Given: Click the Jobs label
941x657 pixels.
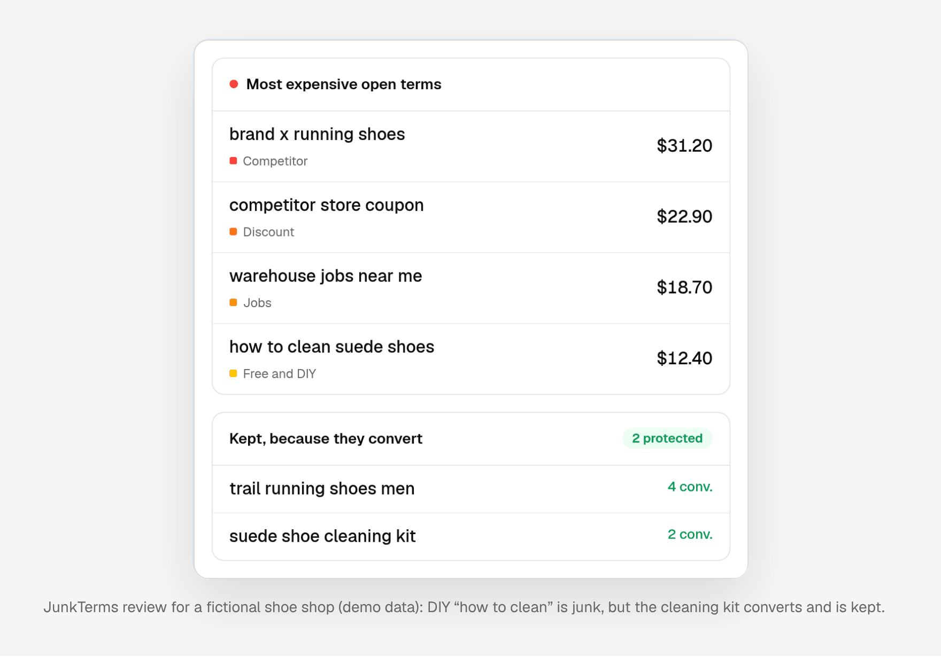Looking at the screenshot, I should click(x=257, y=303).
